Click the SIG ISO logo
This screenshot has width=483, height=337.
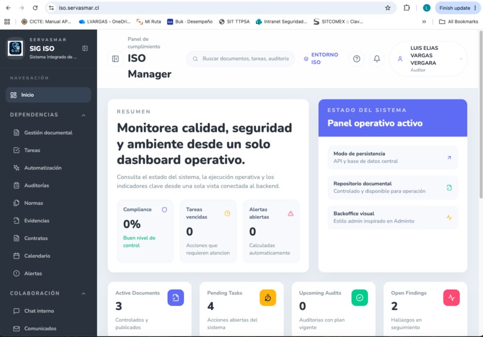click(x=16, y=48)
